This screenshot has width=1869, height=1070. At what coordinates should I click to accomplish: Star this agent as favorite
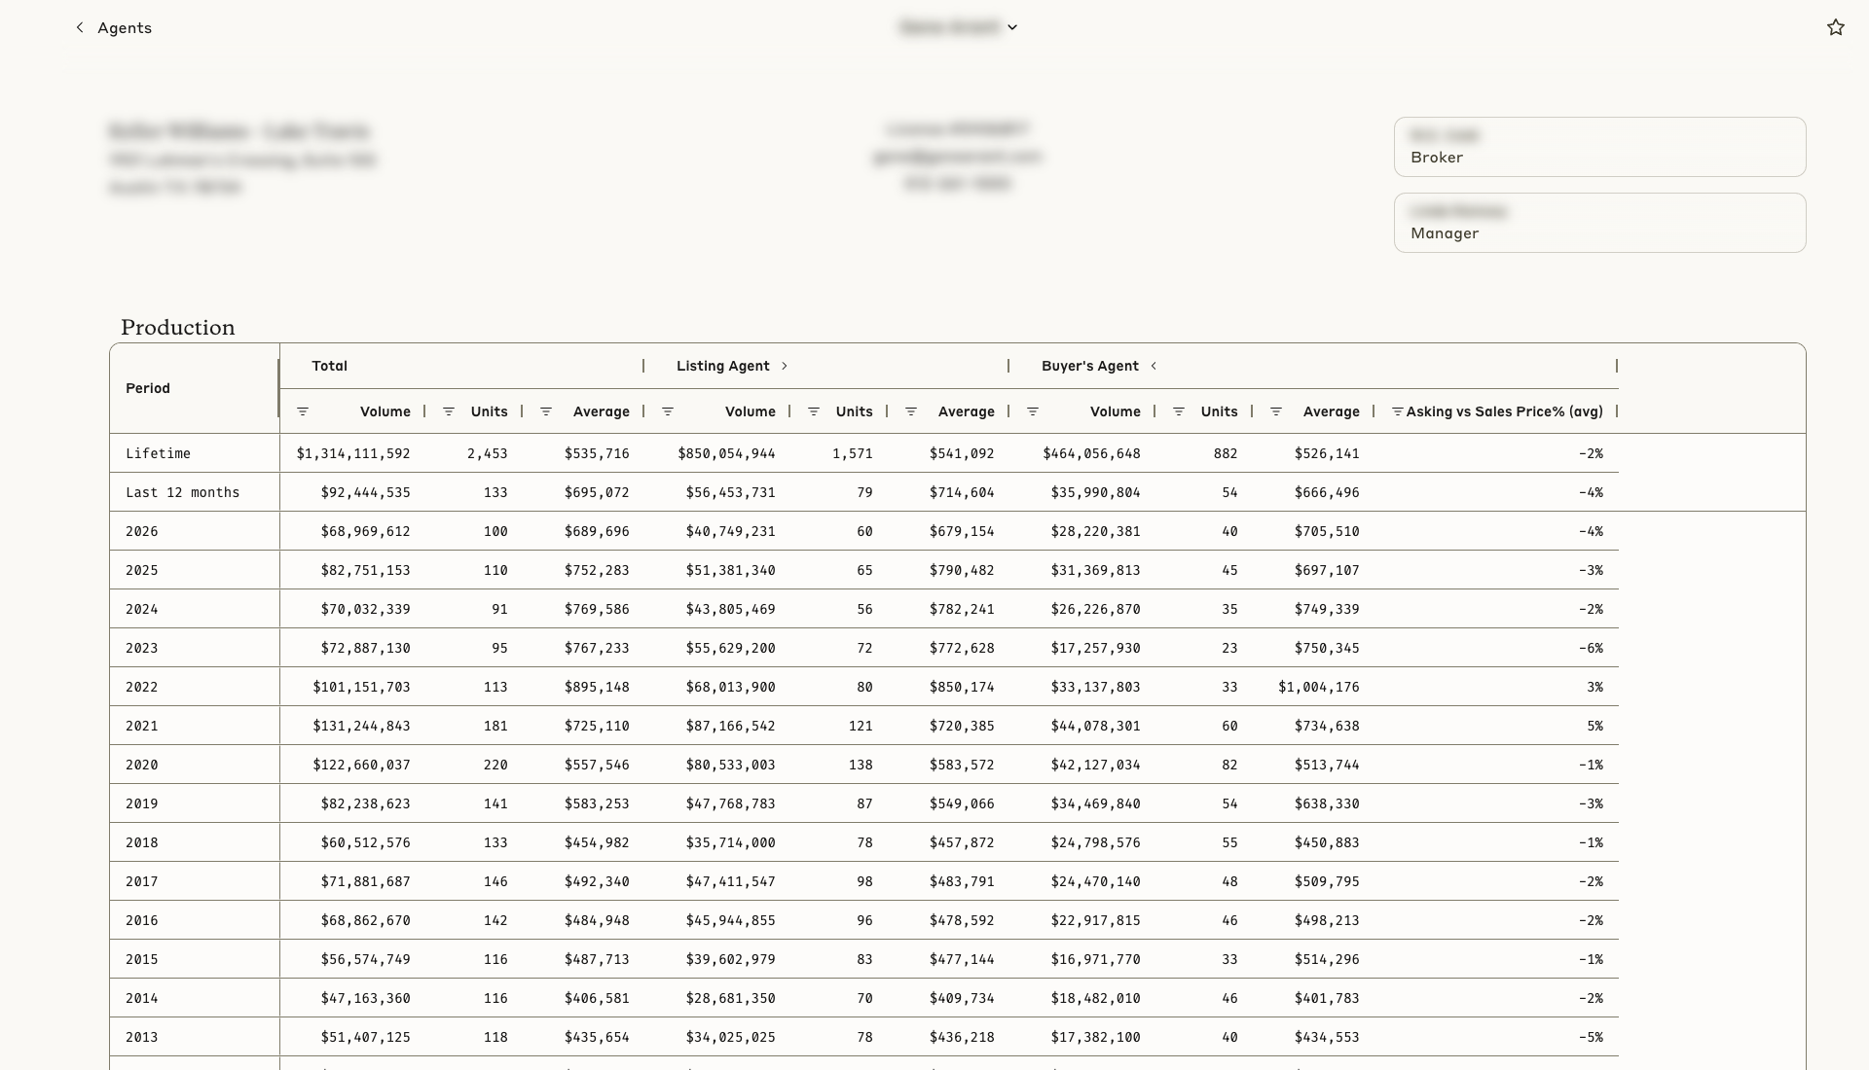pyautogui.click(x=1836, y=27)
